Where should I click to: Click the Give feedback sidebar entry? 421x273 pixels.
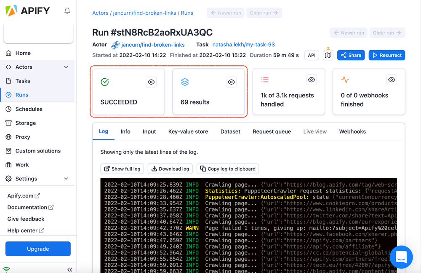pos(26,219)
